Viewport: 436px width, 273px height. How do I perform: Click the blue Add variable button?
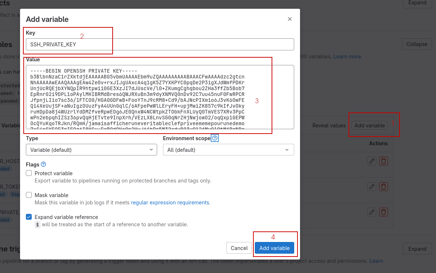pyautogui.click(x=274, y=248)
